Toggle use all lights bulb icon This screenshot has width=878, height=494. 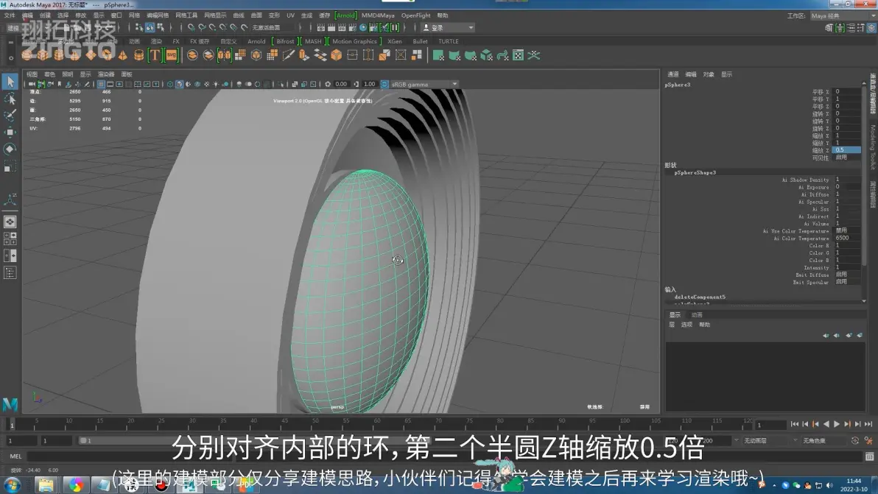(216, 85)
